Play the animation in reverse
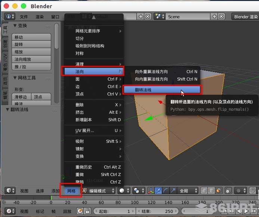 pos(238,211)
